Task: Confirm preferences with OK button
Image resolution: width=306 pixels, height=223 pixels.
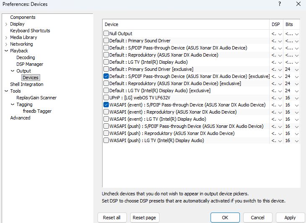Action: [x=225, y=218]
